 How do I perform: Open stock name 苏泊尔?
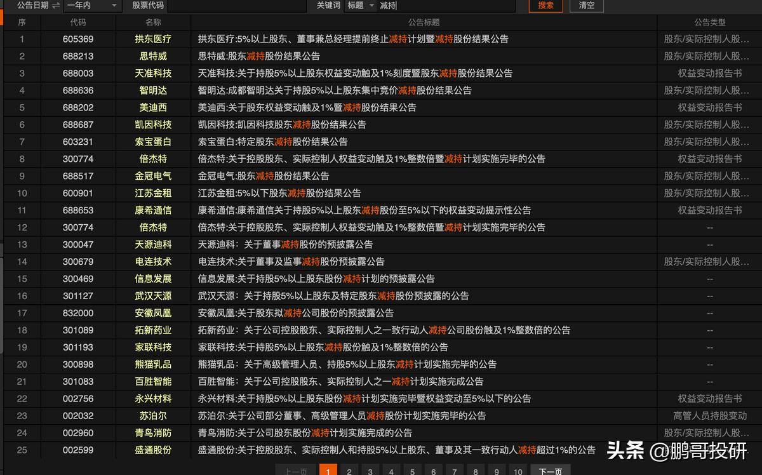[x=153, y=416]
